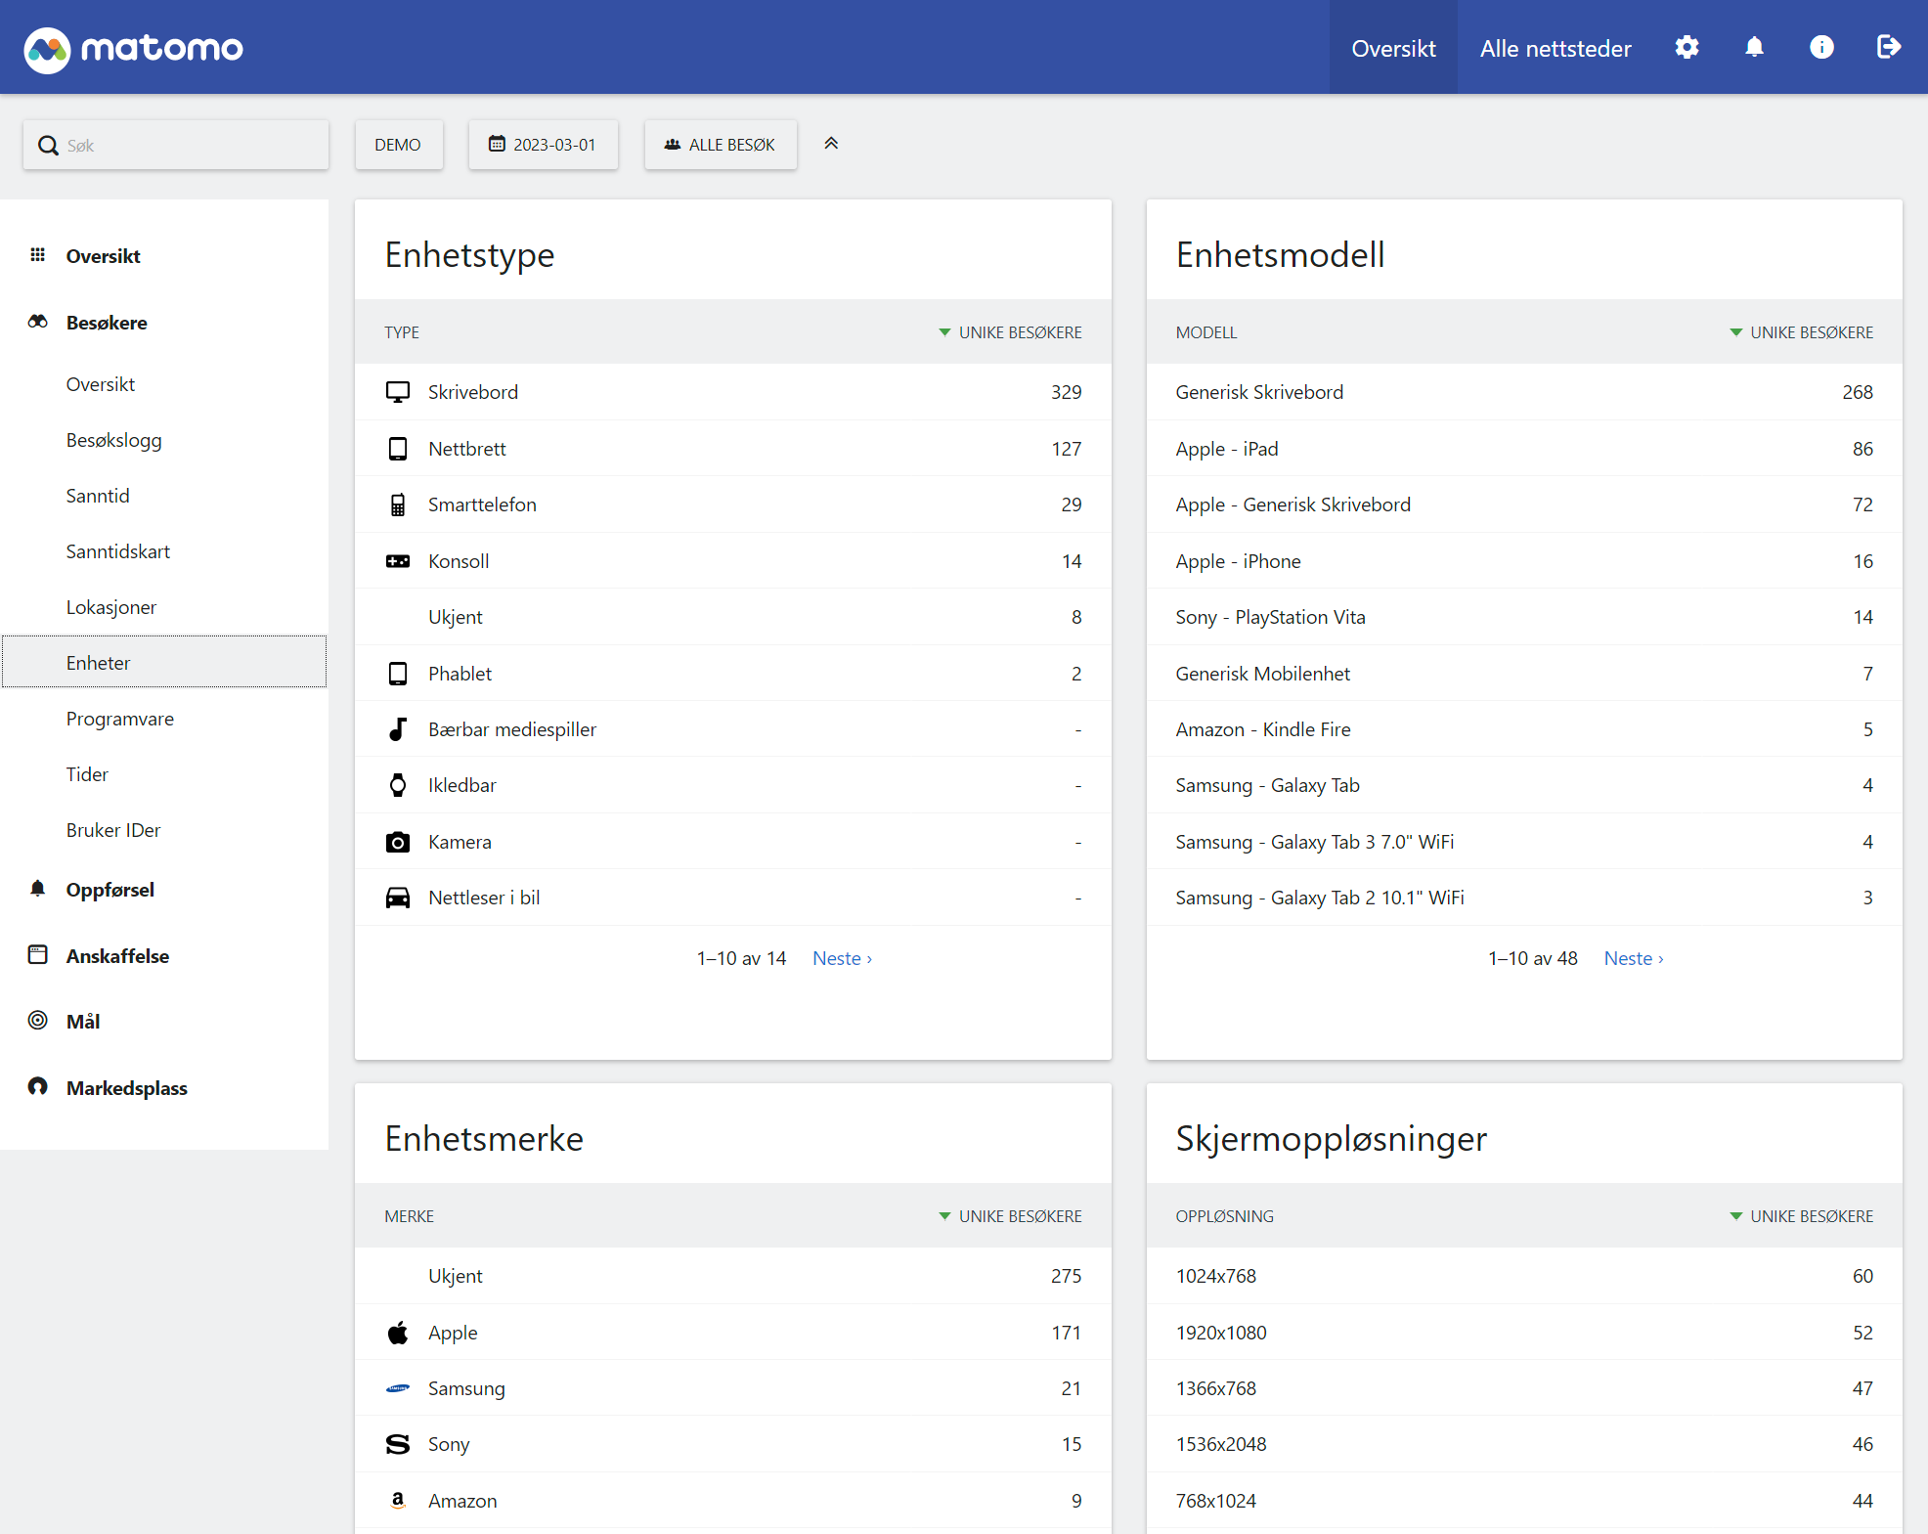This screenshot has width=1928, height=1534.
Task: Click the Konsoll gamepad icon
Action: pyautogui.click(x=398, y=561)
